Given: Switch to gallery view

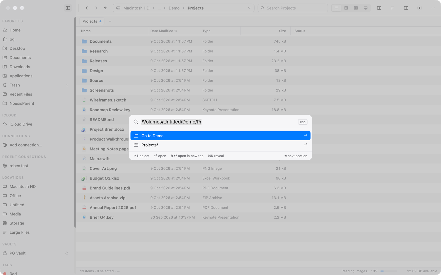Looking at the screenshot, I should click(366, 8).
